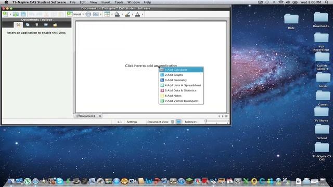Open the Edit menu
333x187 pixels.
coord(83,2)
